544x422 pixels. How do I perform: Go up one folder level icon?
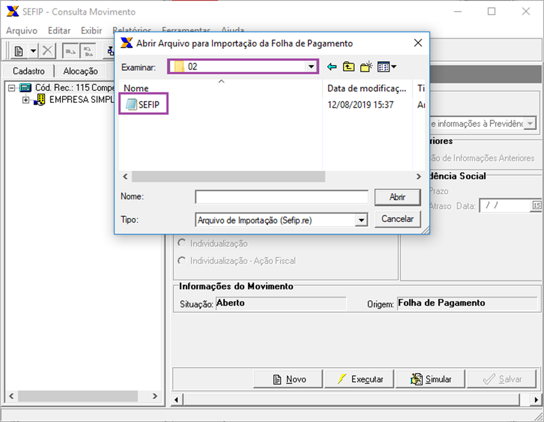(x=349, y=66)
